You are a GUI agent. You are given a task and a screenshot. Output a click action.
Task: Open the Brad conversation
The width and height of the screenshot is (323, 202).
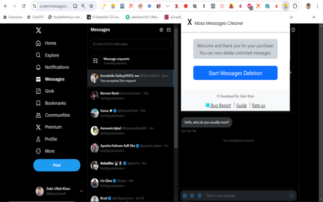(131, 197)
